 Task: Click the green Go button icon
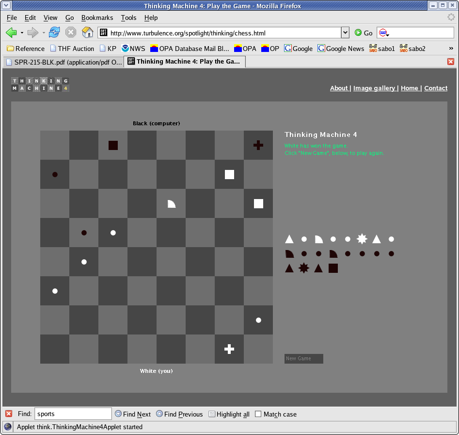click(358, 33)
